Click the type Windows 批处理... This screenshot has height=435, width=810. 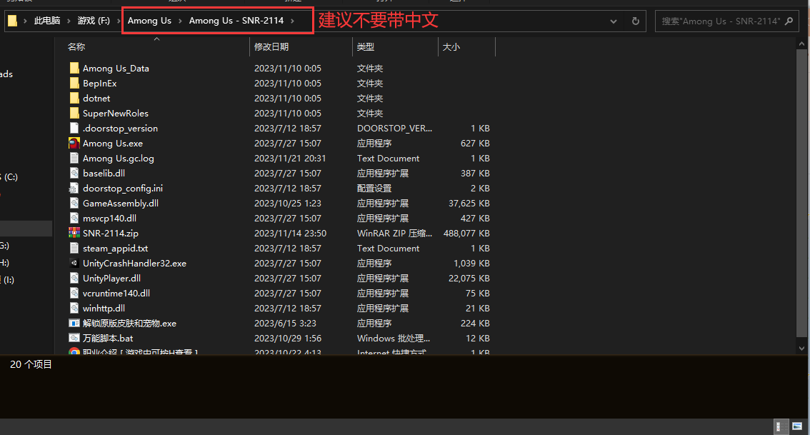coord(393,339)
